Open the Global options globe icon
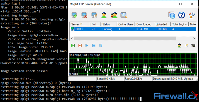The height and width of the screenshot is (102, 199). click(172, 15)
